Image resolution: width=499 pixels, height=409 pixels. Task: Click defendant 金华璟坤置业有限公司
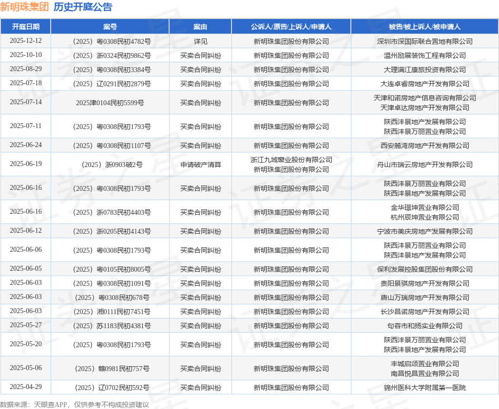[424, 207]
